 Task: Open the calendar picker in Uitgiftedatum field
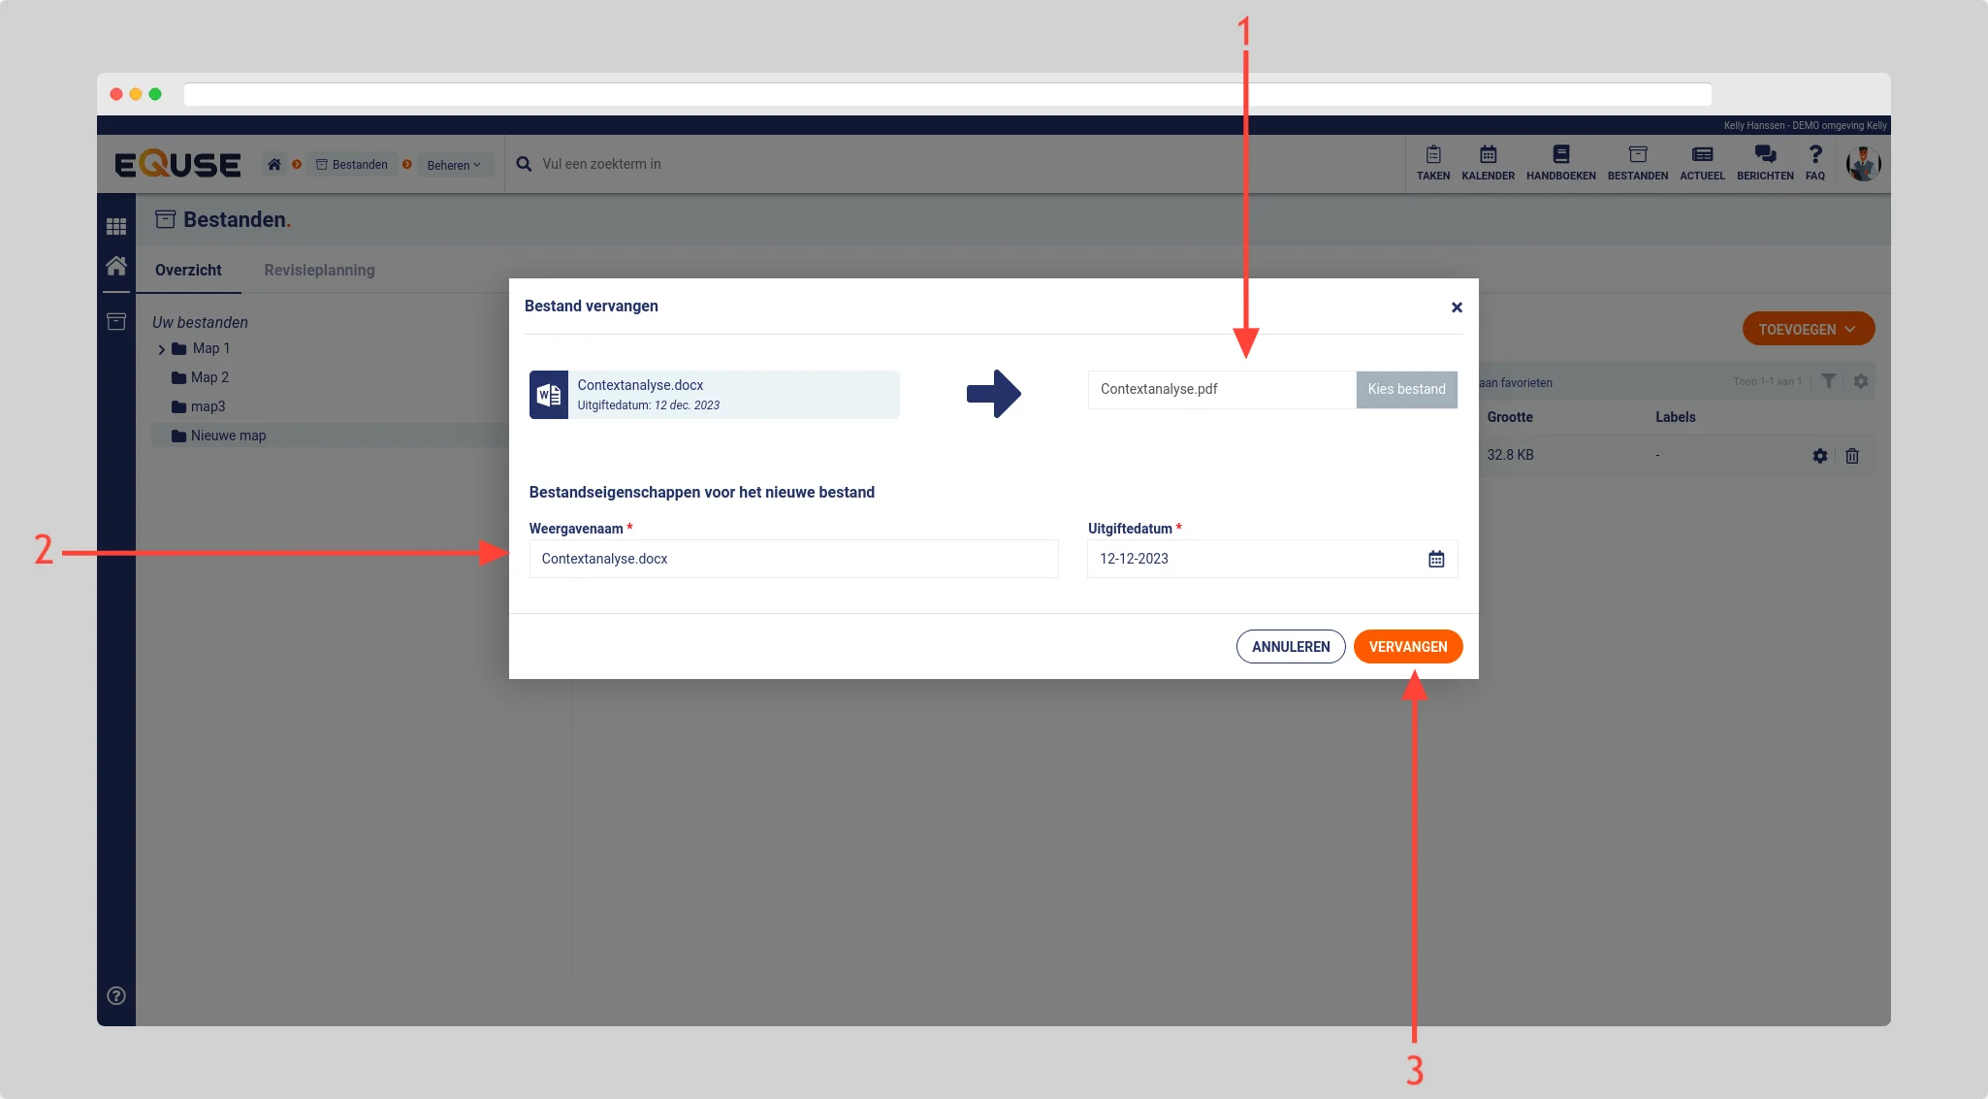[x=1436, y=559]
